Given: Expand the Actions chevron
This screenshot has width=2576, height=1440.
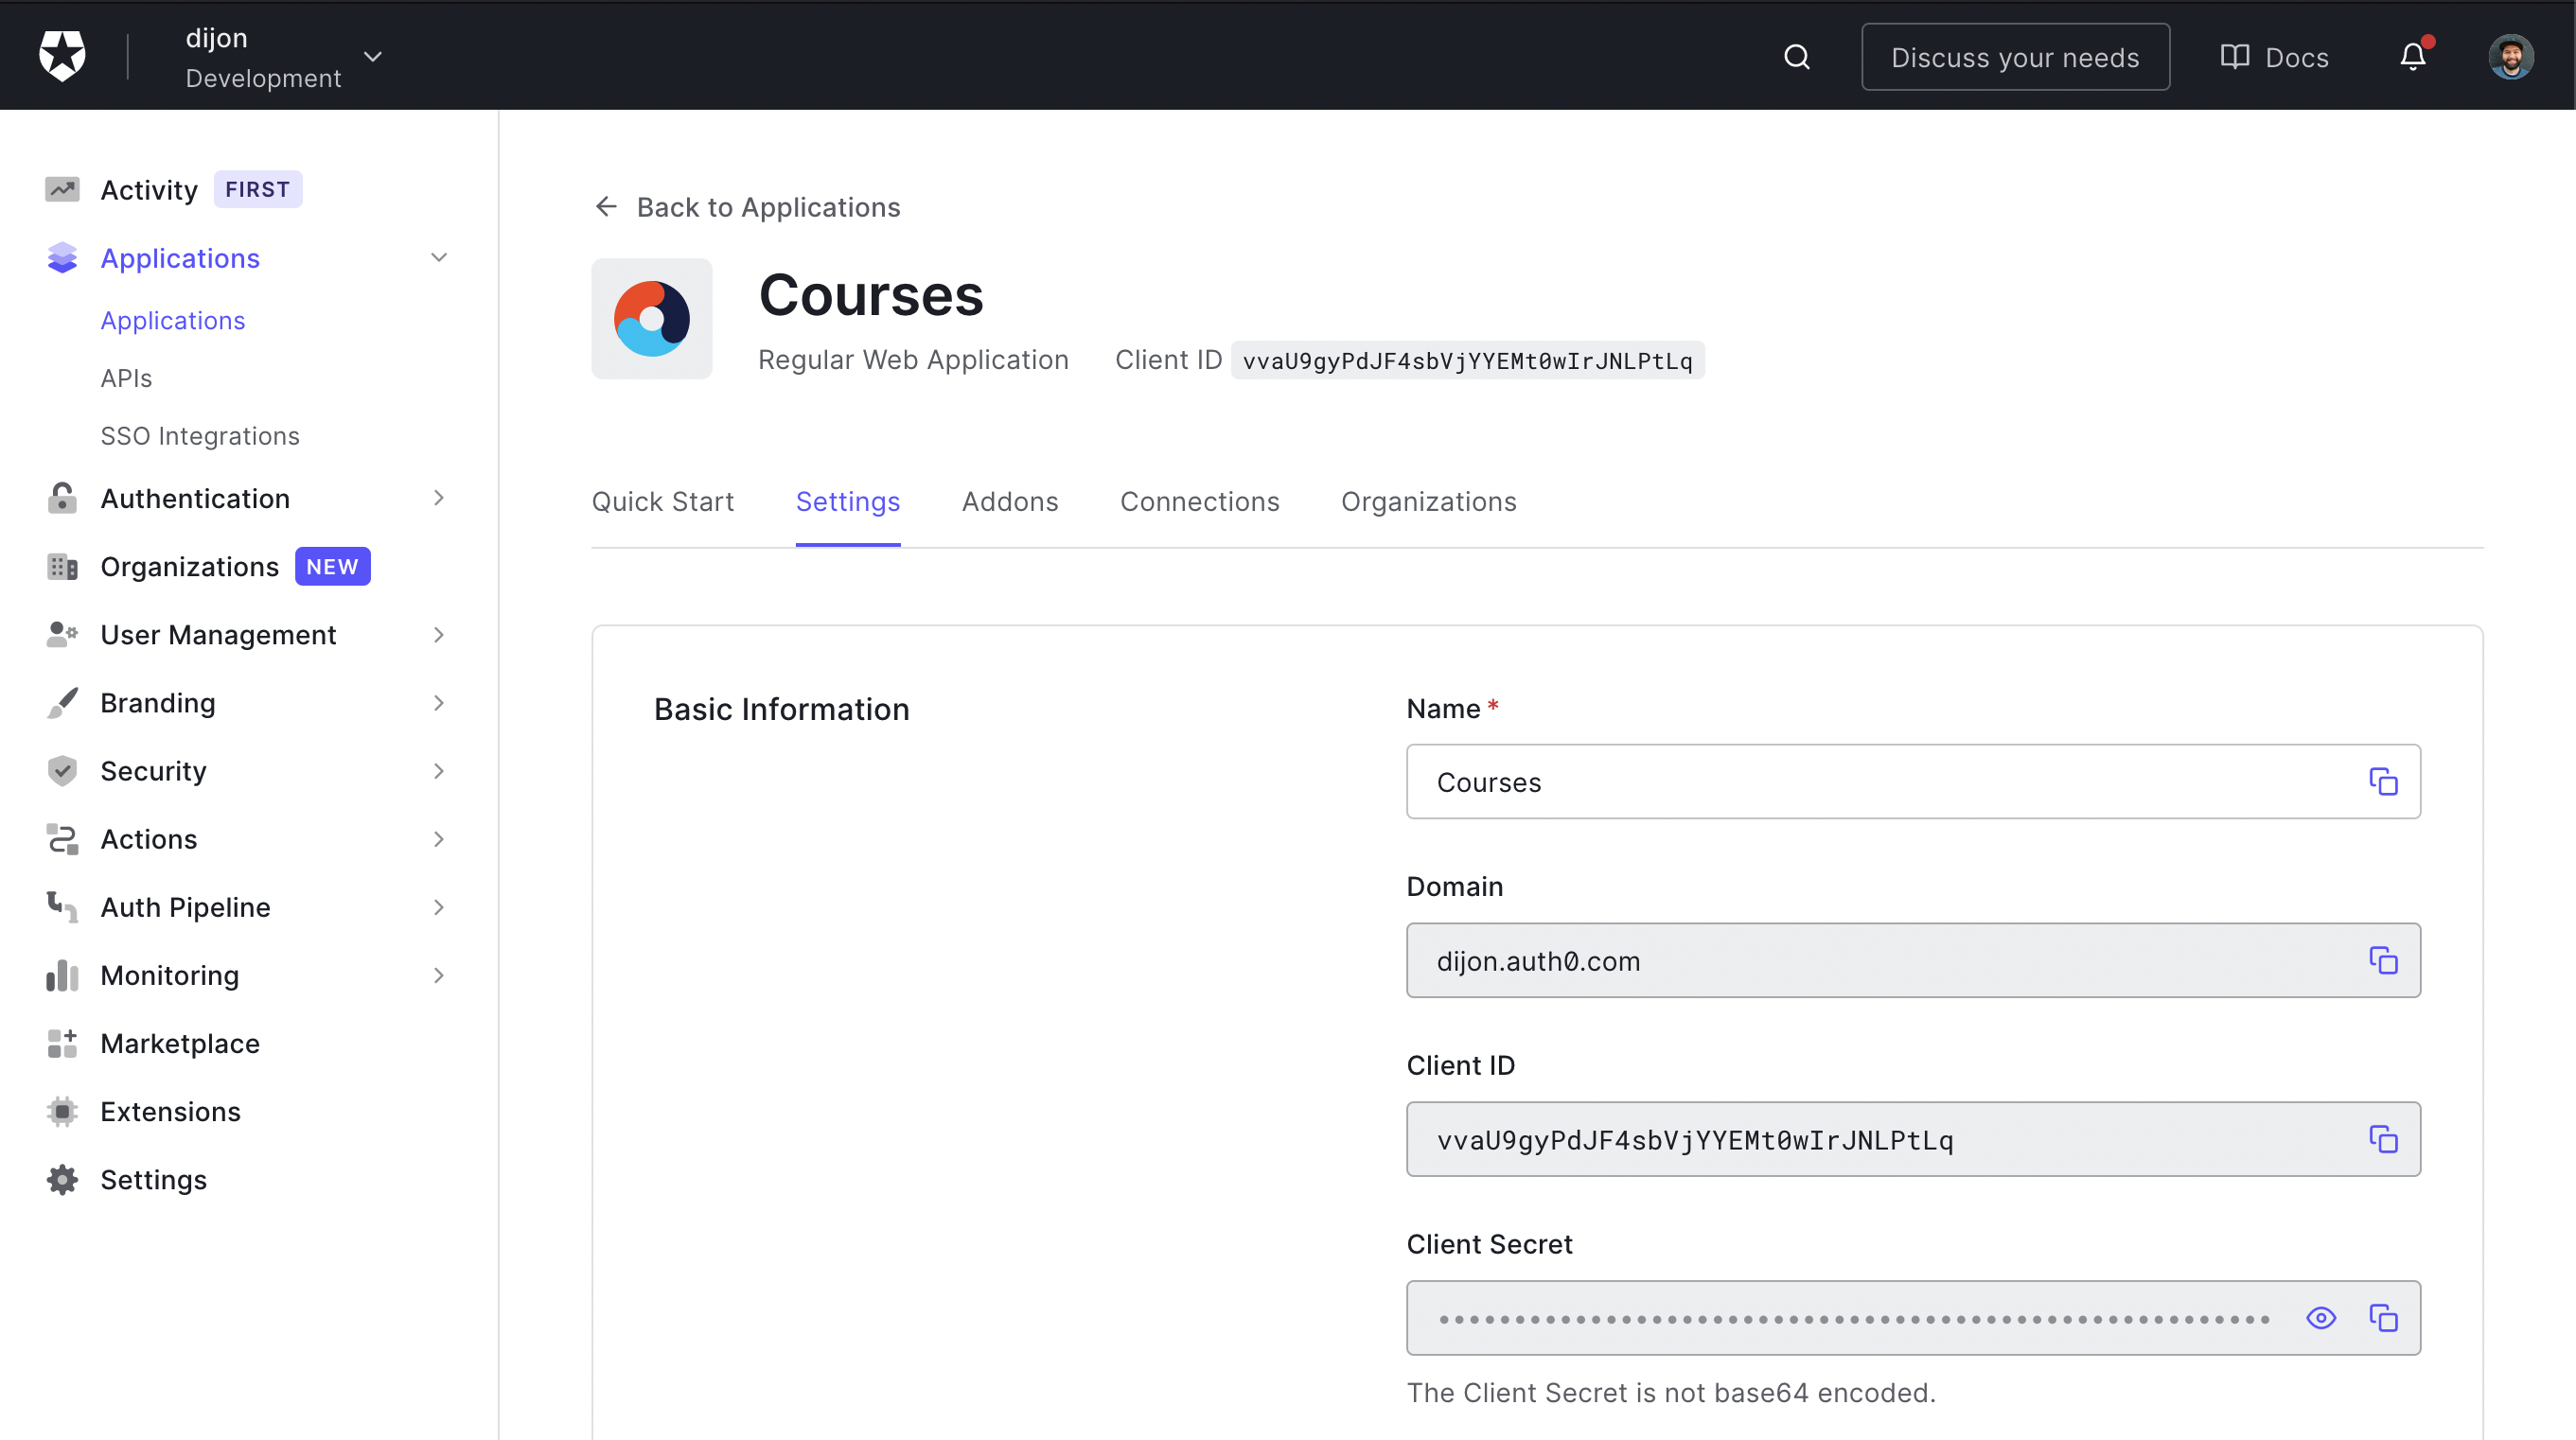Looking at the screenshot, I should point(439,839).
